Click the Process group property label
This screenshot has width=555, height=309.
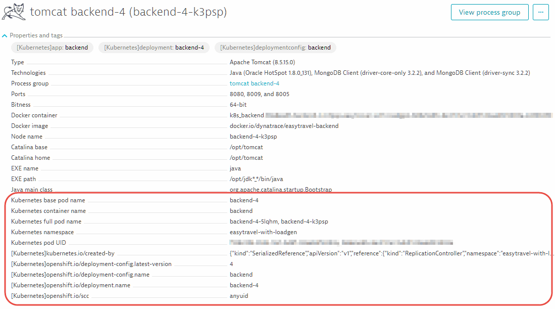(30, 83)
